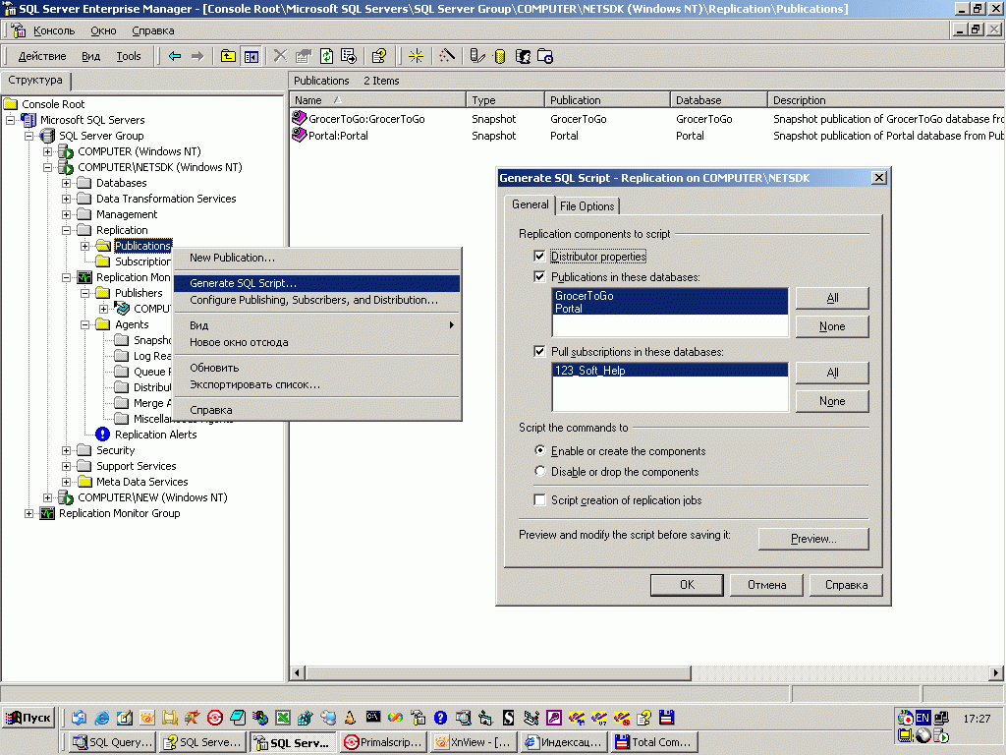Image resolution: width=1006 pixels, height=755 pixels.
Task: Click the Replication Monitor Group icon
Action: [x=47, y=513]
